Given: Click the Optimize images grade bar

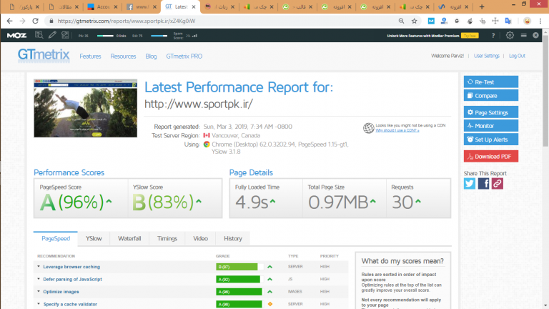Looking at the screenshot, I should (x=240, y=292).
